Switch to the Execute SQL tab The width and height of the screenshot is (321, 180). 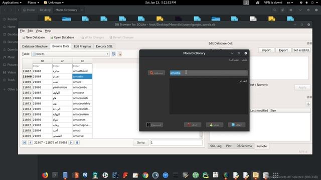click(104, 46)
